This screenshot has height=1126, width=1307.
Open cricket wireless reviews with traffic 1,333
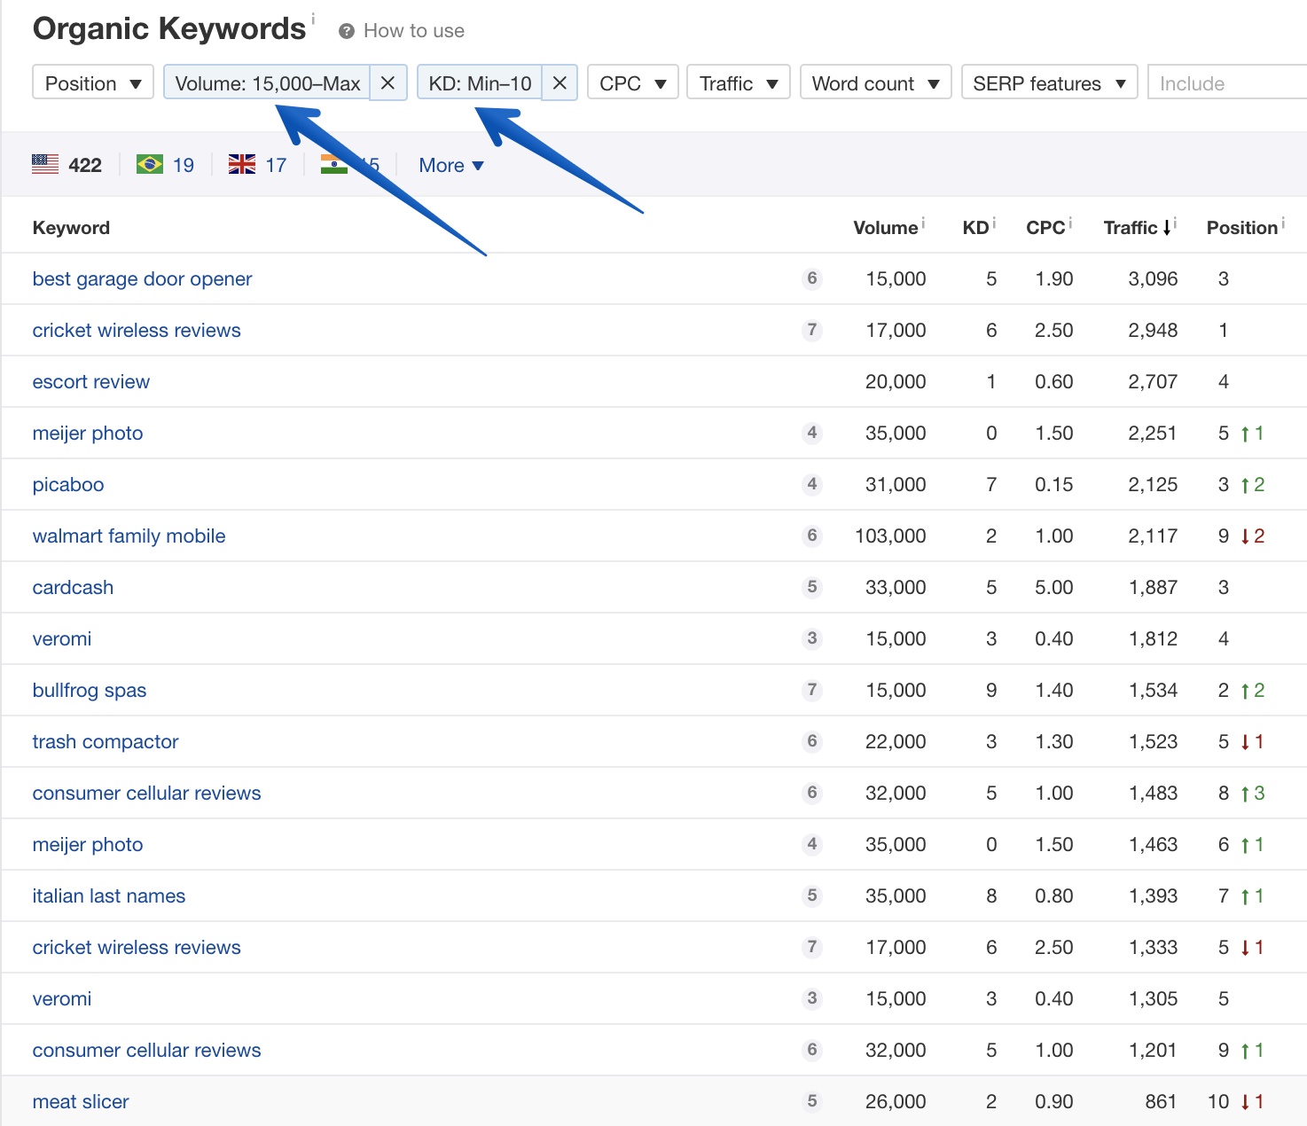137,948
